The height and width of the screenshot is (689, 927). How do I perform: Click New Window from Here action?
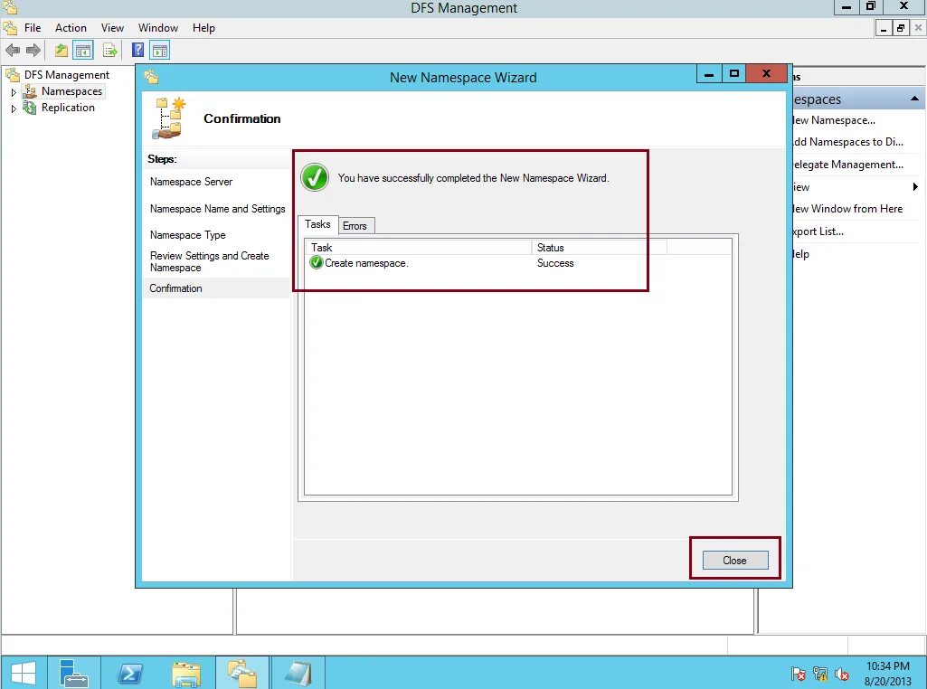[847, 209]
